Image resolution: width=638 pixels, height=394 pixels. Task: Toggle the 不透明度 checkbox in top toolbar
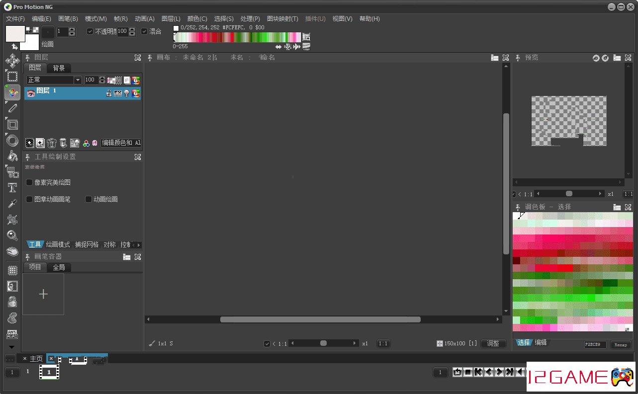click(x=90, y=31)
